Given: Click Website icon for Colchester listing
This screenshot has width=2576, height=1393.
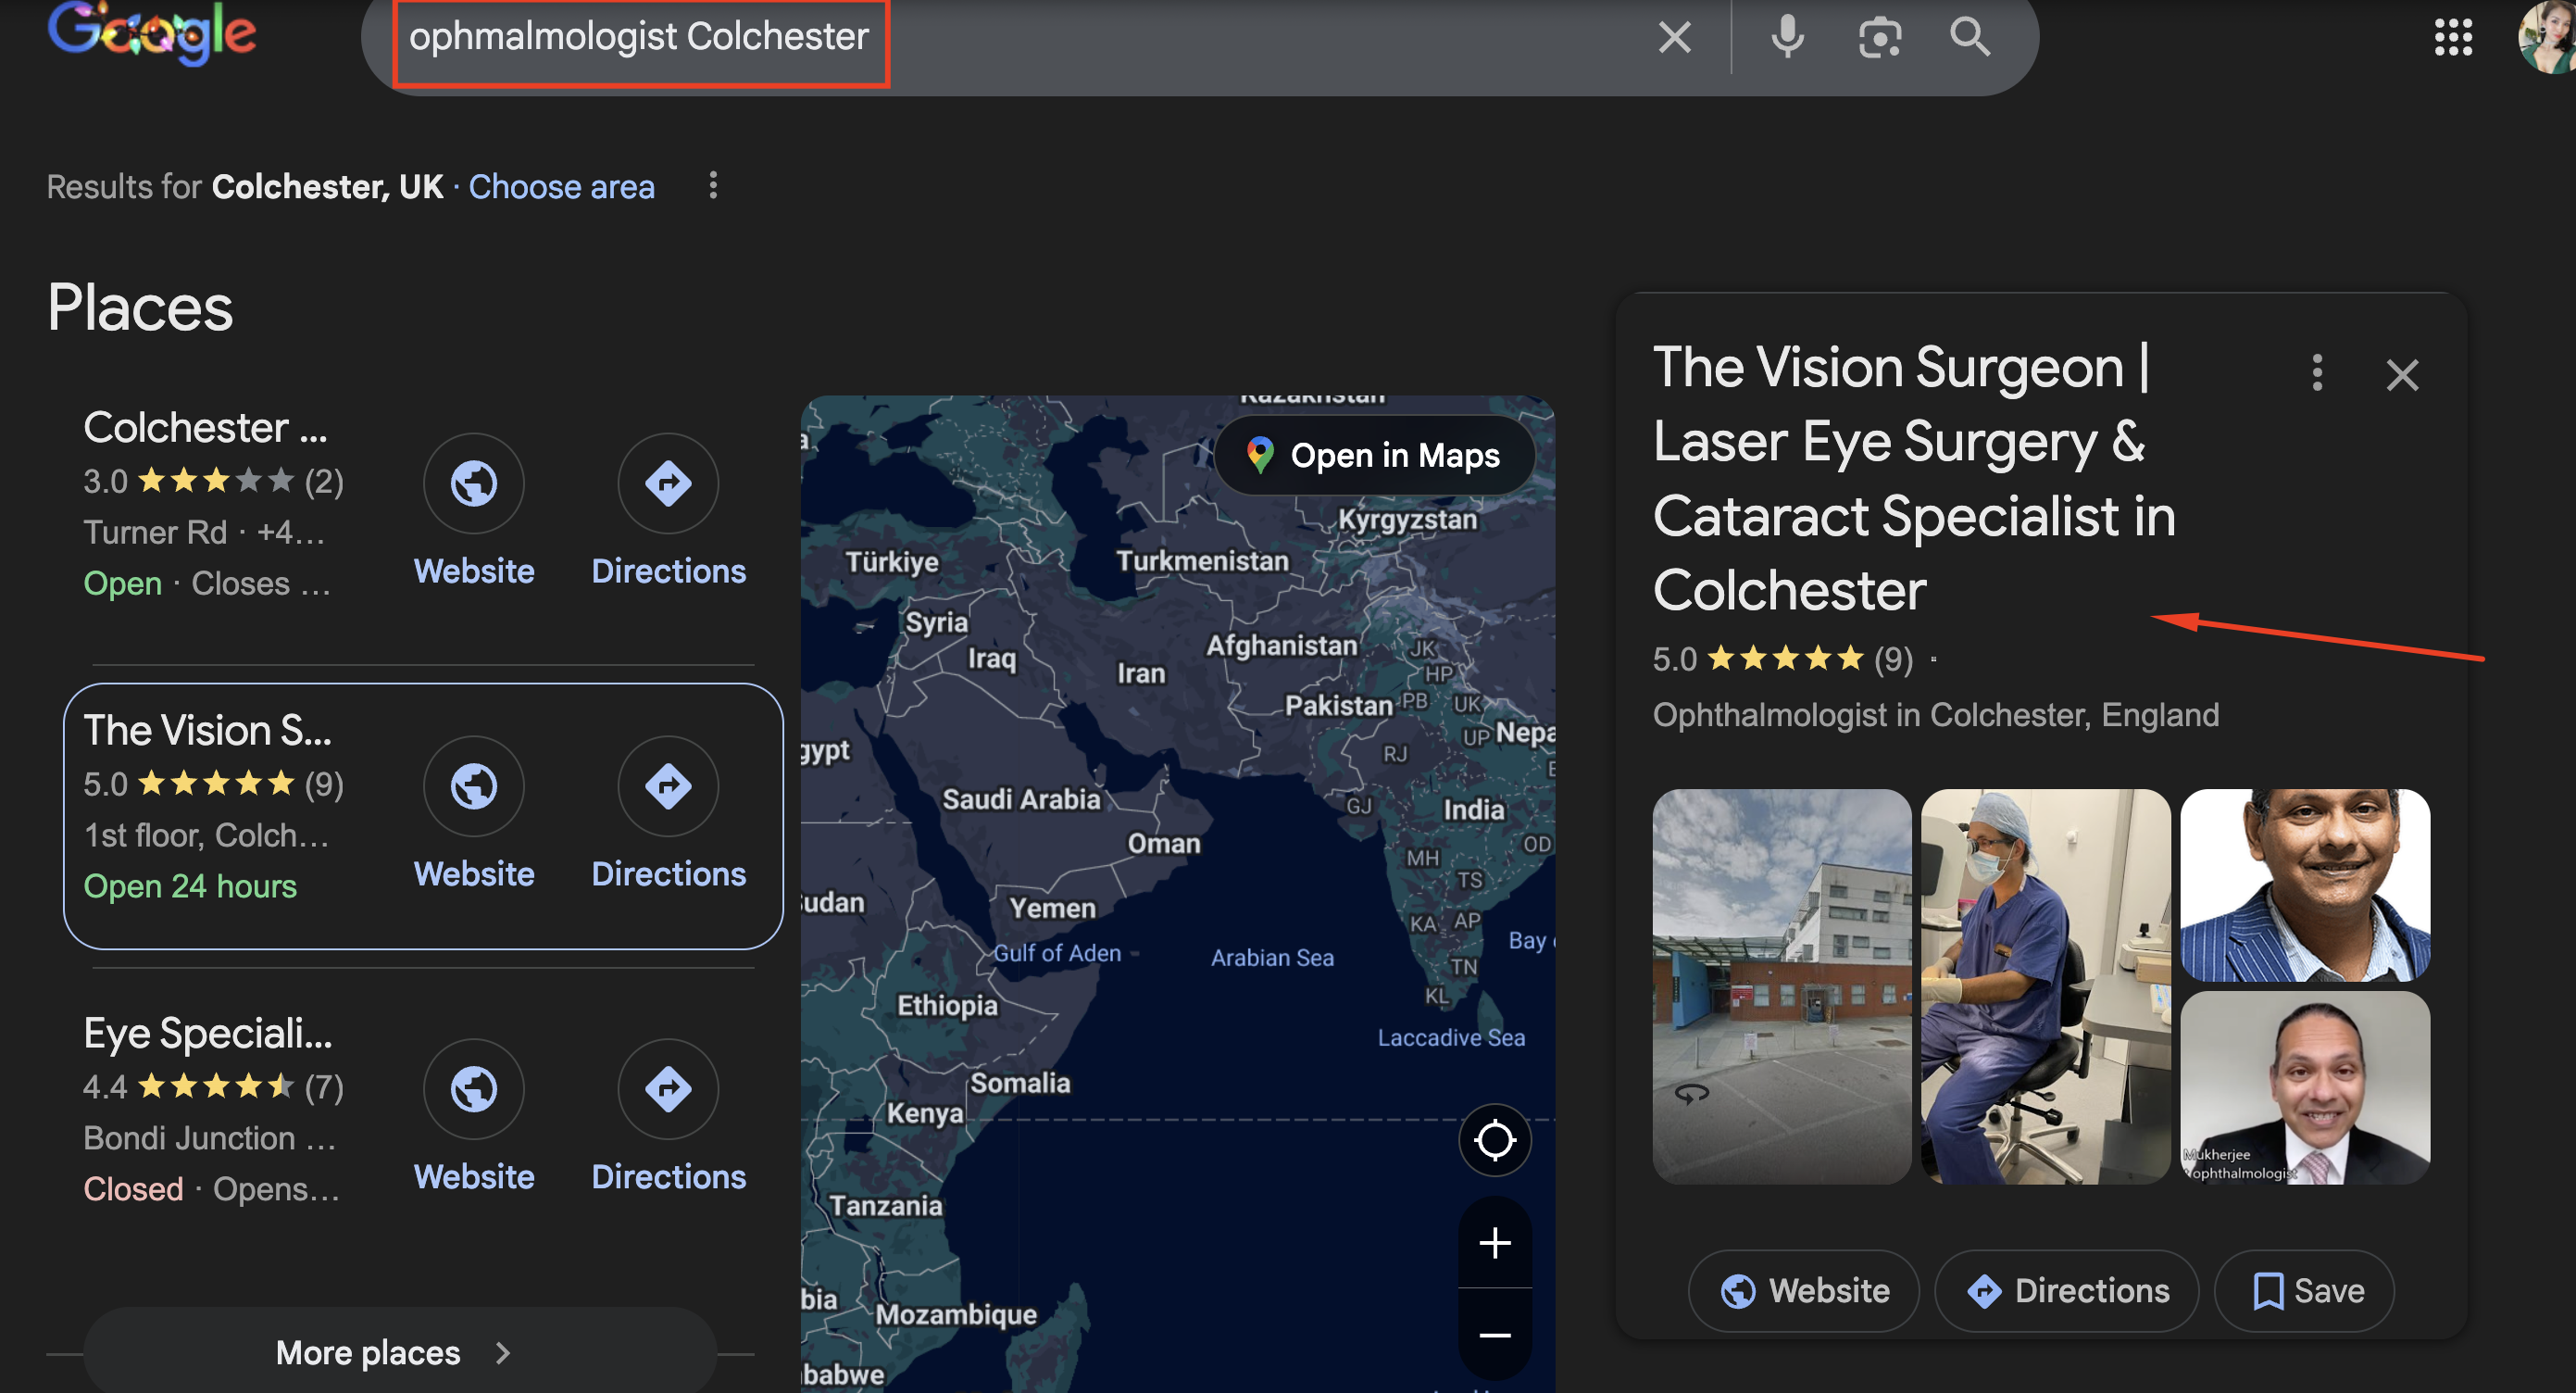Looking at the screenshot, I should [473, 484].
